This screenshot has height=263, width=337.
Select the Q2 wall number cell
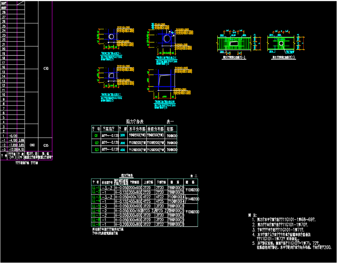tap(97, 143)
